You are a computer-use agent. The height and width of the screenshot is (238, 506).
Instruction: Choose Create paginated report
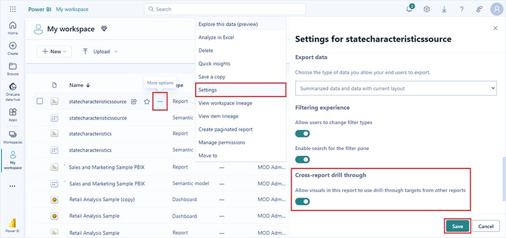coord(241,129)
